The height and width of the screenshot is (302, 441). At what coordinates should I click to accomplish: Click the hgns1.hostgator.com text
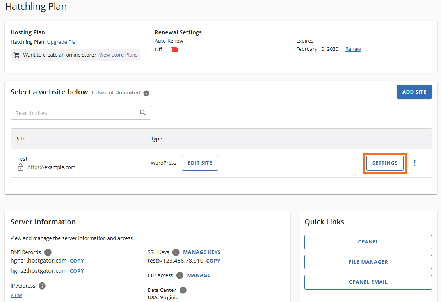[x=39, y=261]
